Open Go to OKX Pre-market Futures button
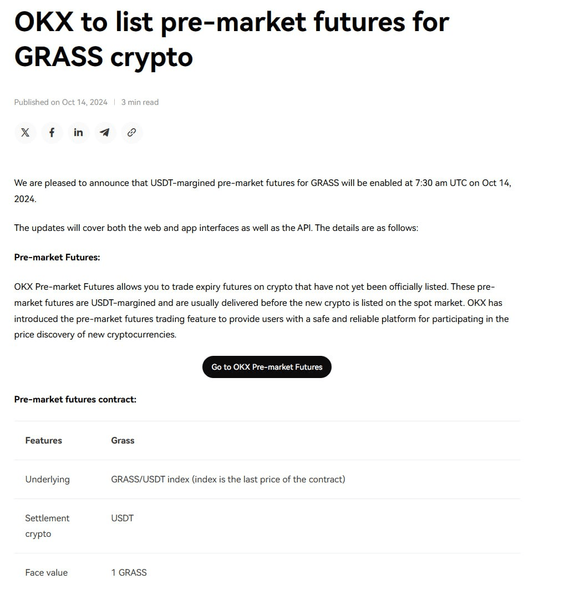 [x=267, y=367]
